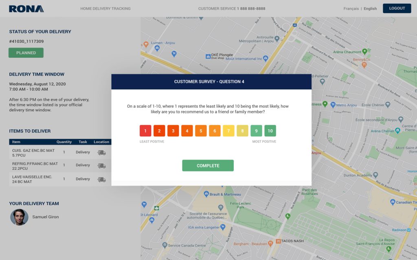This screenshot has height=260, width=417.
Task: Click truck icon for LAVE-VAISSELLE item
Action: [x=101, y=179]
